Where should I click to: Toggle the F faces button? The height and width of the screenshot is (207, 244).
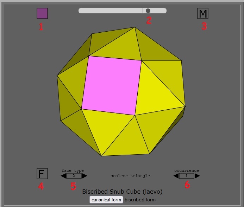[42, 174]
